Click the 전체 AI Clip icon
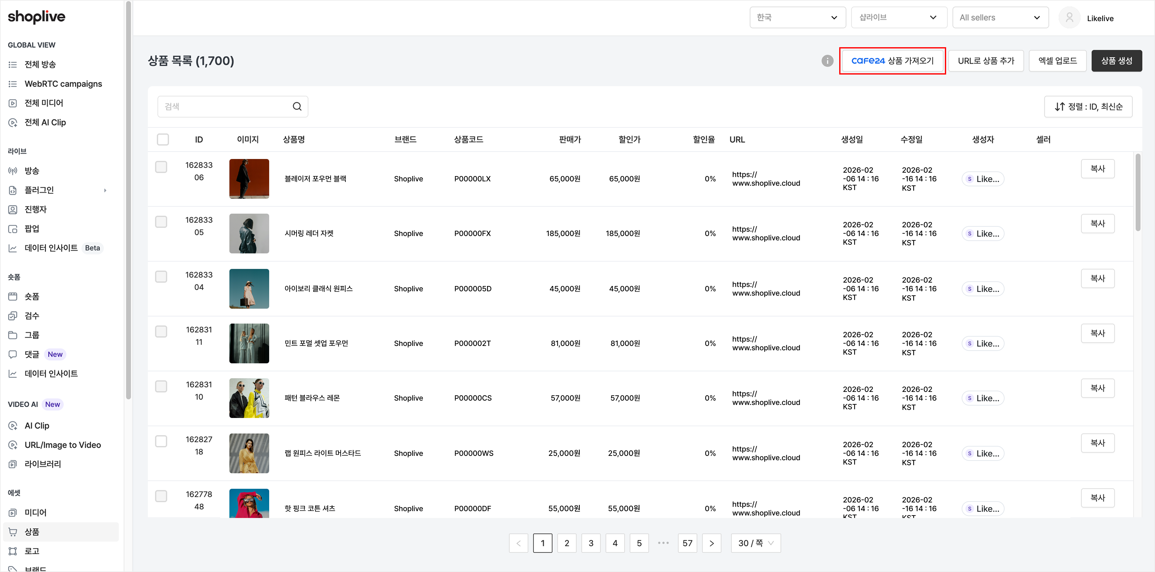This screenshot has height=572, width=1155. click(12, 122)
